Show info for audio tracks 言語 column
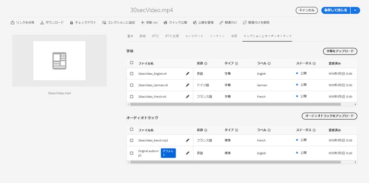Screen dimensions: 369x183 [206, 130]
